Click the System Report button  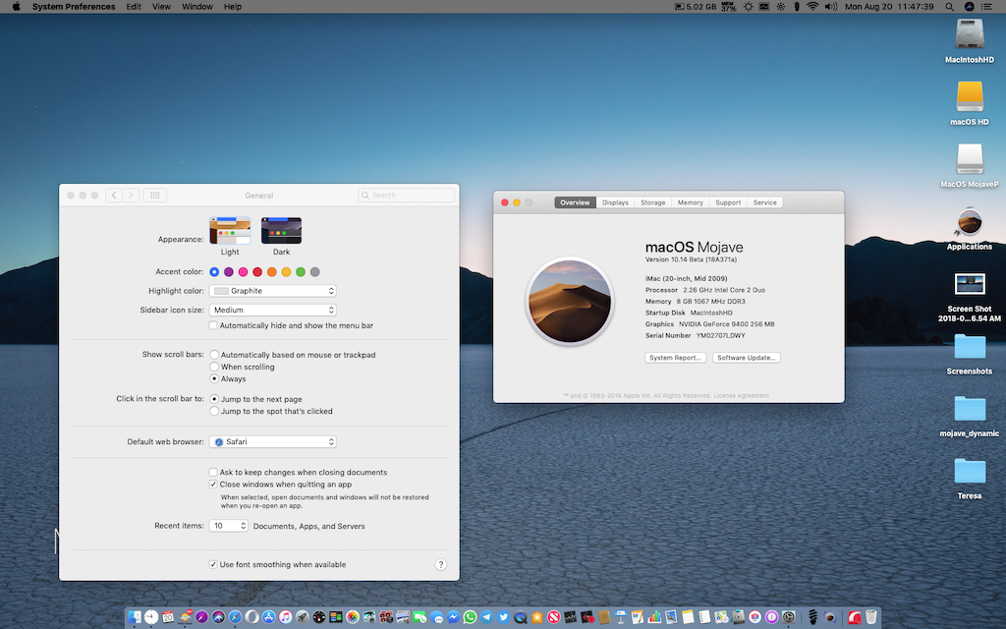[x=675, y=358]
